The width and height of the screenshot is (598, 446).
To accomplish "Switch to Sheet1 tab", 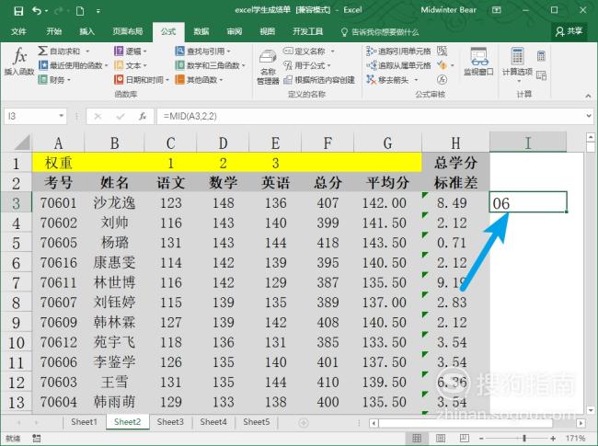I will coord(84,421).
